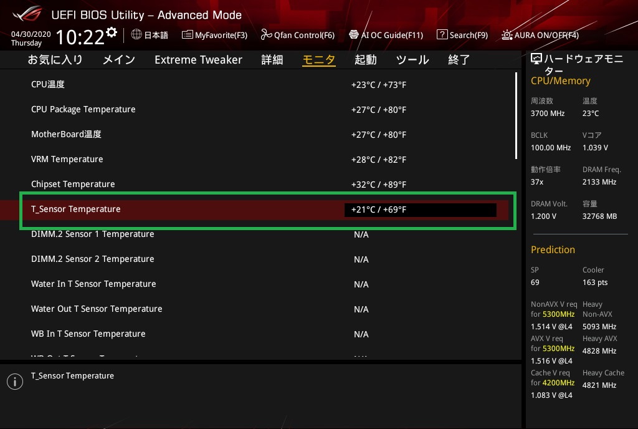Click the 3700 MHz frequency value
Viewport: 638px width, 429px height.
click(547, 113)
